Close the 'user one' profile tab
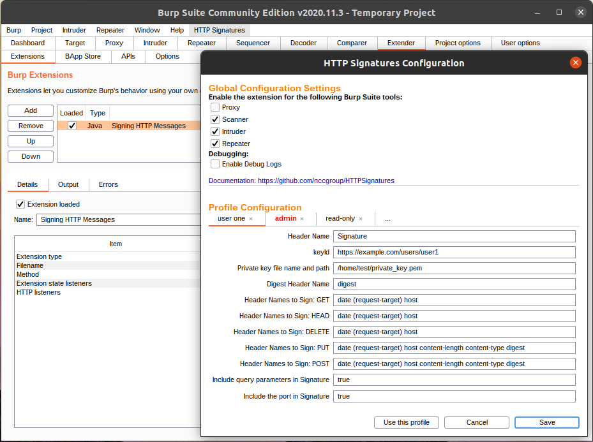The height and width of the screenshot is (442, 593). (251, 219)
